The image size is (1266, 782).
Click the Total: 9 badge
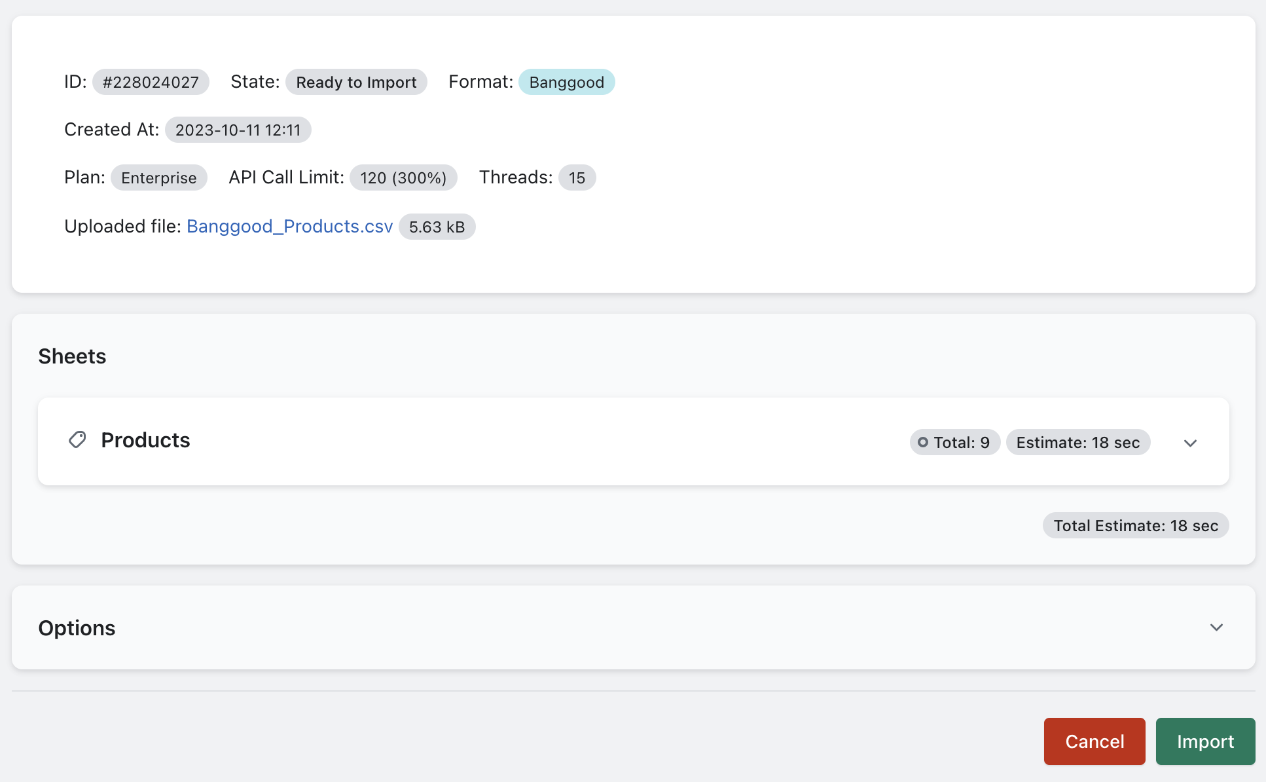pyautogui.click(x=954, y=442)
